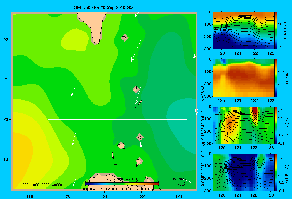Click the 'vel. N (m/s)' colorbar label
The height and width of the screenshot is (199, 292).
tap(287, 126)
